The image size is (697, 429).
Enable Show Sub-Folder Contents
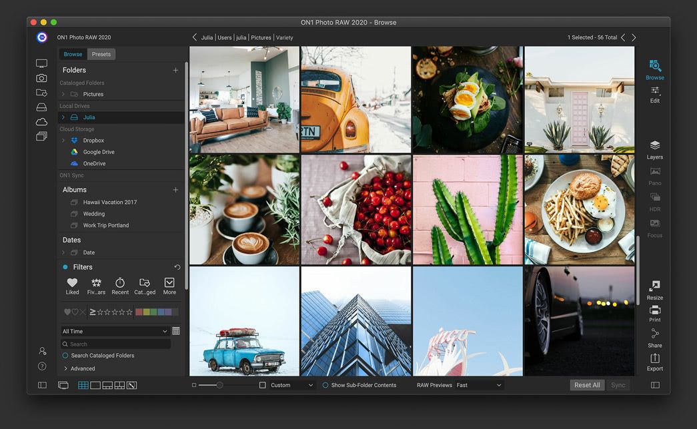click(325, 385)
